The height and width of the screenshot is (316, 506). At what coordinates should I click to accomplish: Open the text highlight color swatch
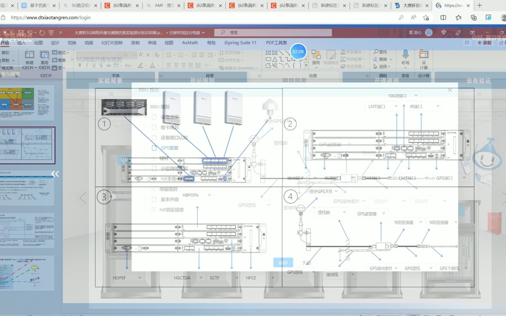pyautogui.click(x=141, y=65)
